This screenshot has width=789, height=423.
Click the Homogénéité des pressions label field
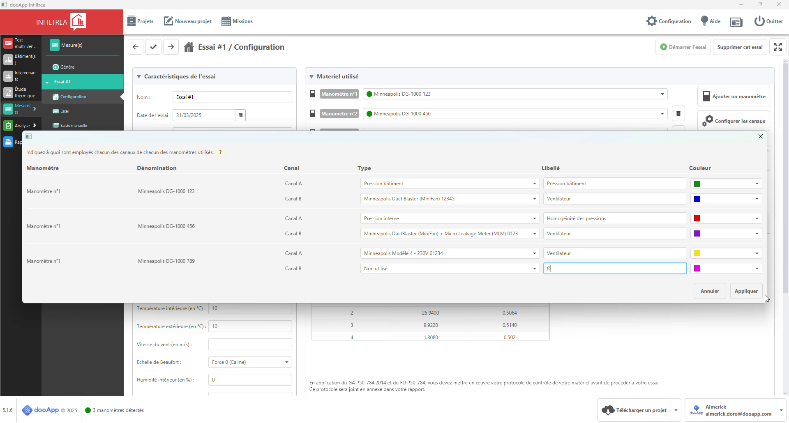pos(614,218)
